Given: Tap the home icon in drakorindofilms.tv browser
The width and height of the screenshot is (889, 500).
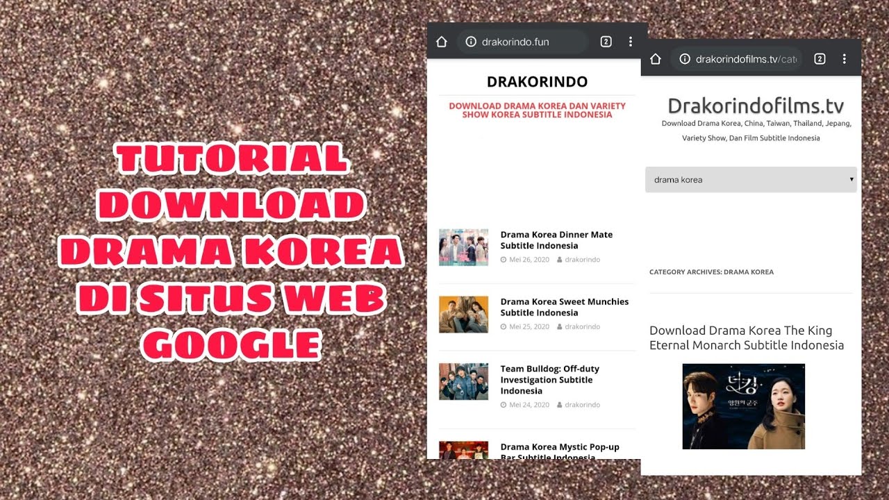Looking at the screenshot, I should click(655, 59).
